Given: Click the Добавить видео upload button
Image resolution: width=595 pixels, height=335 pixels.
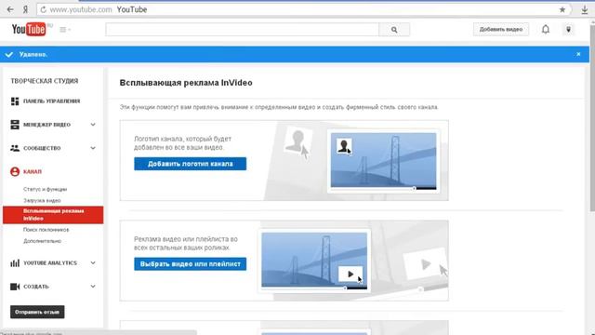Looking at the screenshot, I should coord(501,29).
